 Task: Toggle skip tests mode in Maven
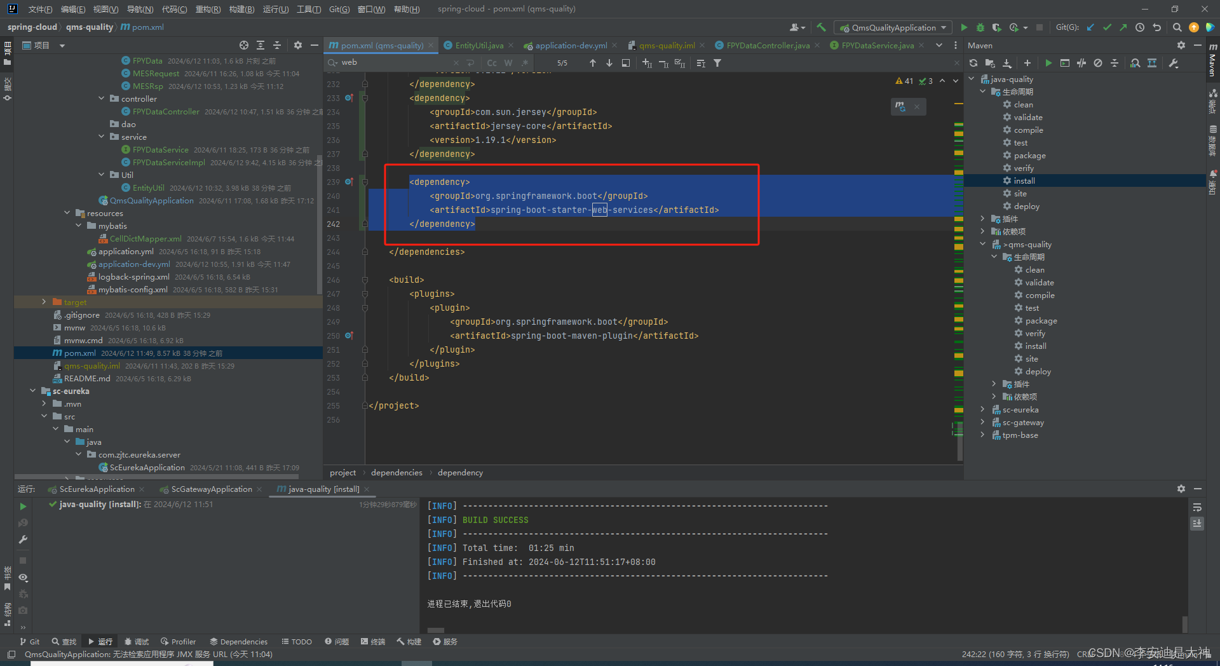(1098, 63)
